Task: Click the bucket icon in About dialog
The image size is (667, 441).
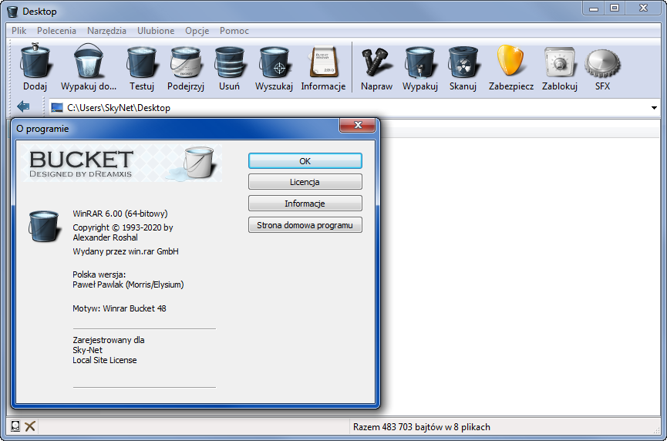Action: click(x=43, y=226)
